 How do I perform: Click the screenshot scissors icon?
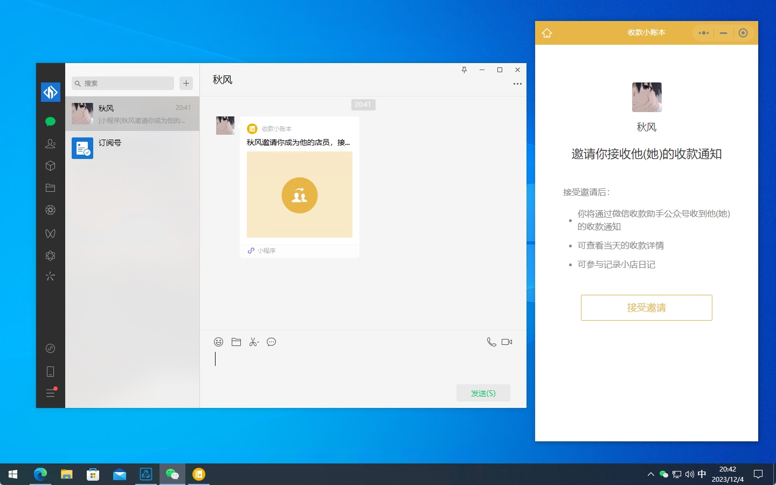pos(254,342)
